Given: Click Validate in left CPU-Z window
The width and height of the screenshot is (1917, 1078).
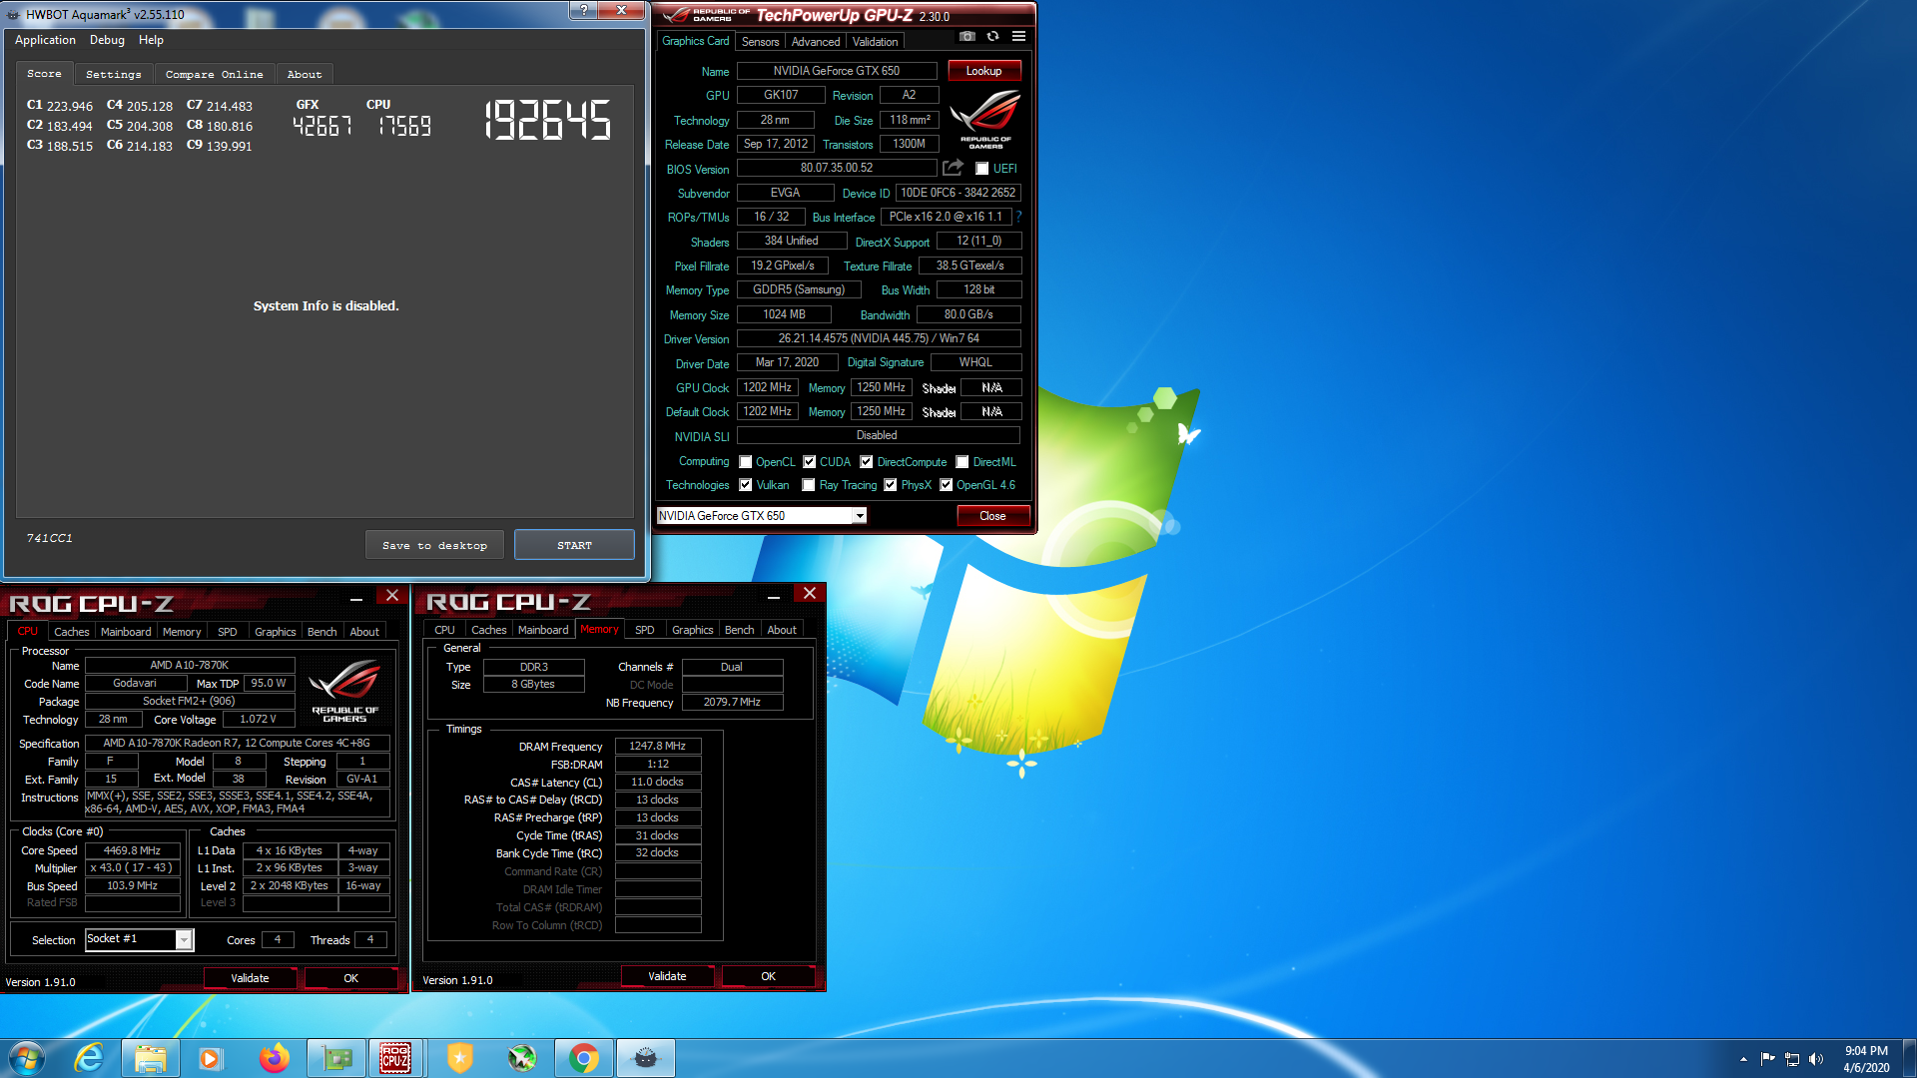Looking at the screenshot, I should [250, 978].
